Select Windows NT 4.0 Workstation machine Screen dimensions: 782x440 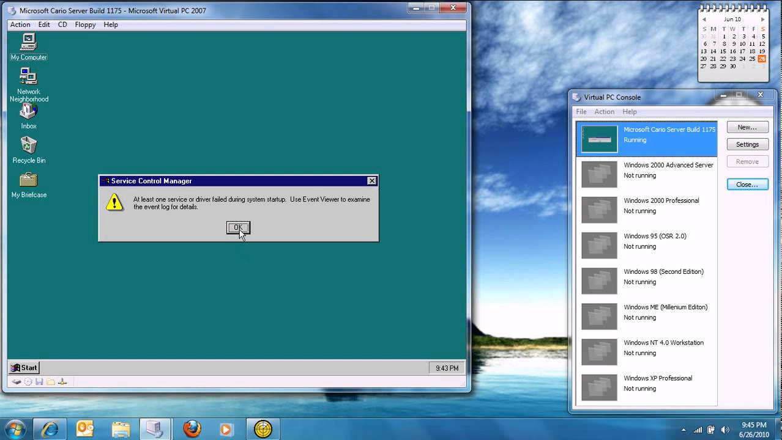click(x=647, y=352)
